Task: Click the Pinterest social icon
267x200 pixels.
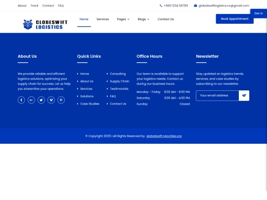Action: 61,100
